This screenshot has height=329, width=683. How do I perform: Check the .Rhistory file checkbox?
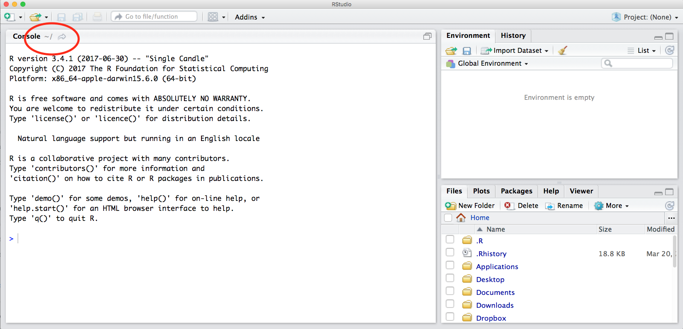pos(450,252)
